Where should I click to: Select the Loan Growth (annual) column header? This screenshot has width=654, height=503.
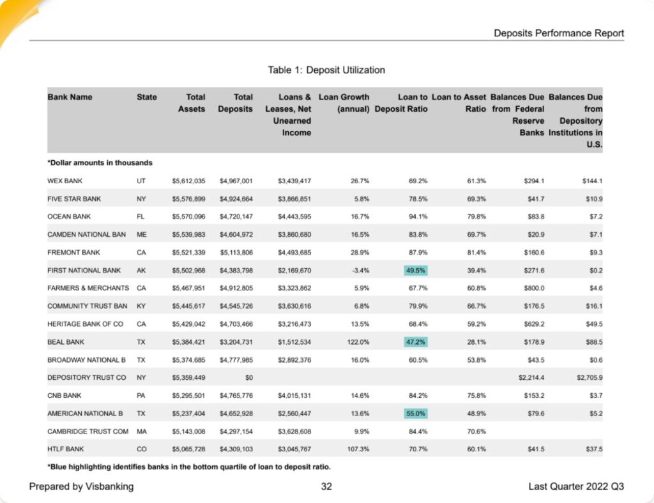click(x=344, y=103)
